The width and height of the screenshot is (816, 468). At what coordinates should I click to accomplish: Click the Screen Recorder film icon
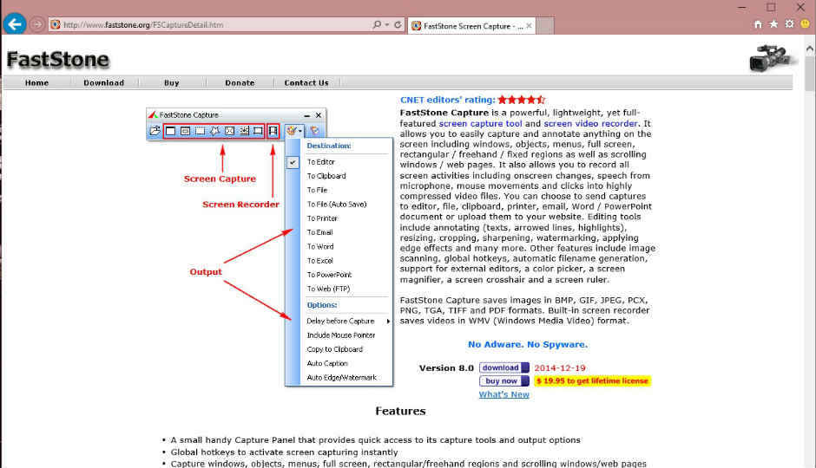point(273,131)
